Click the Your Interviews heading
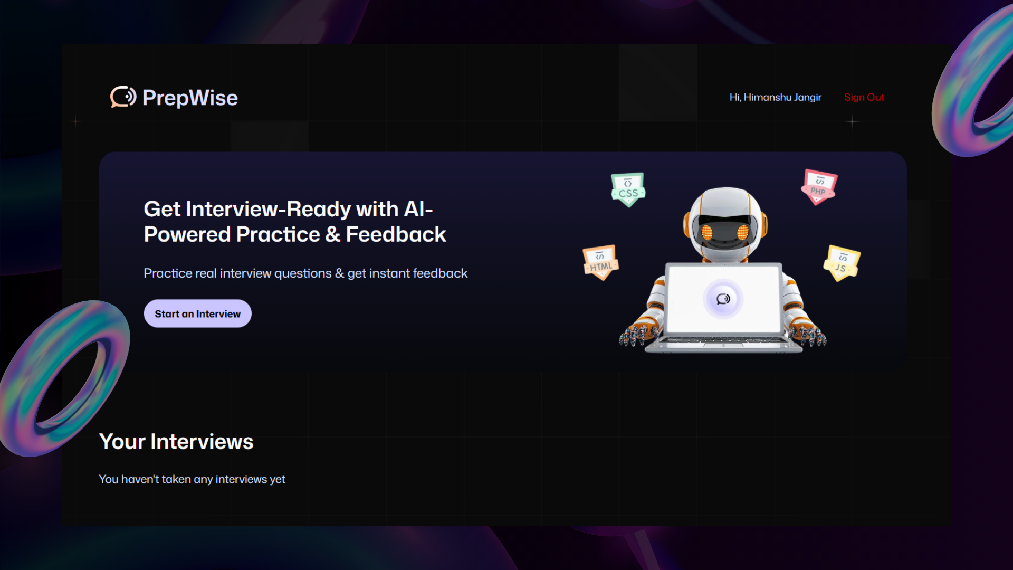Viewport: 1013px width, 570px height. click(x=176, y=441)
